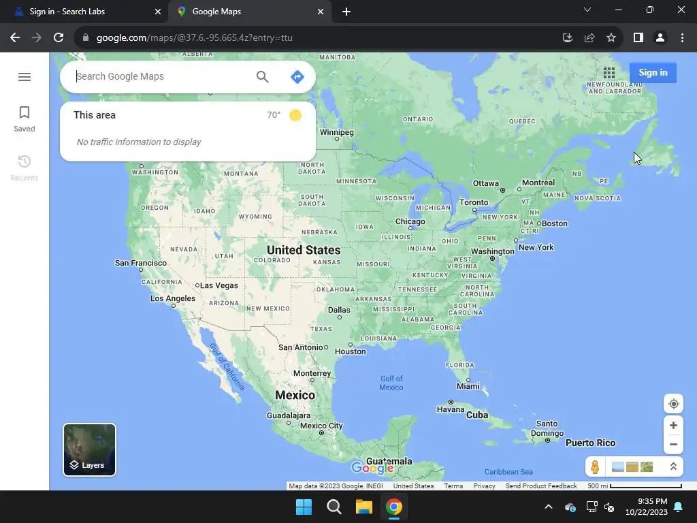Open the Layers map type thumbnail

89,449
